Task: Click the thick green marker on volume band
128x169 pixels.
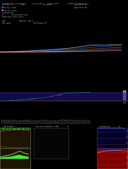Action: pyautogui.click(x=60, y=95)
